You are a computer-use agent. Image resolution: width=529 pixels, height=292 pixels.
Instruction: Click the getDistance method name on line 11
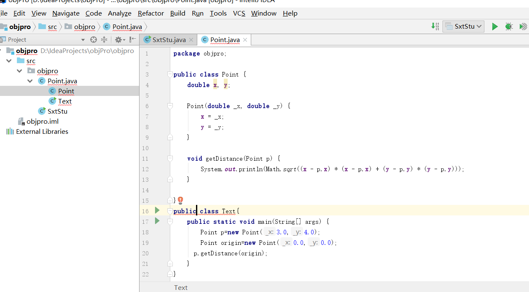click(224, 159)
